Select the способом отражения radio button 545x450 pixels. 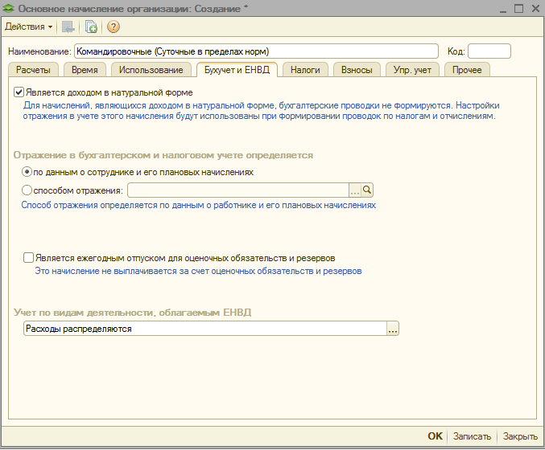pos(27,190)
